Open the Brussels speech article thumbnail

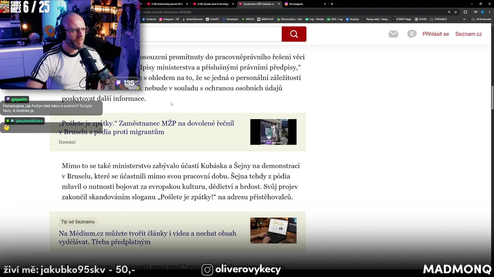273,132
